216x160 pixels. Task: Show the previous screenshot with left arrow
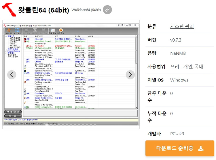(x=12, y=75)
